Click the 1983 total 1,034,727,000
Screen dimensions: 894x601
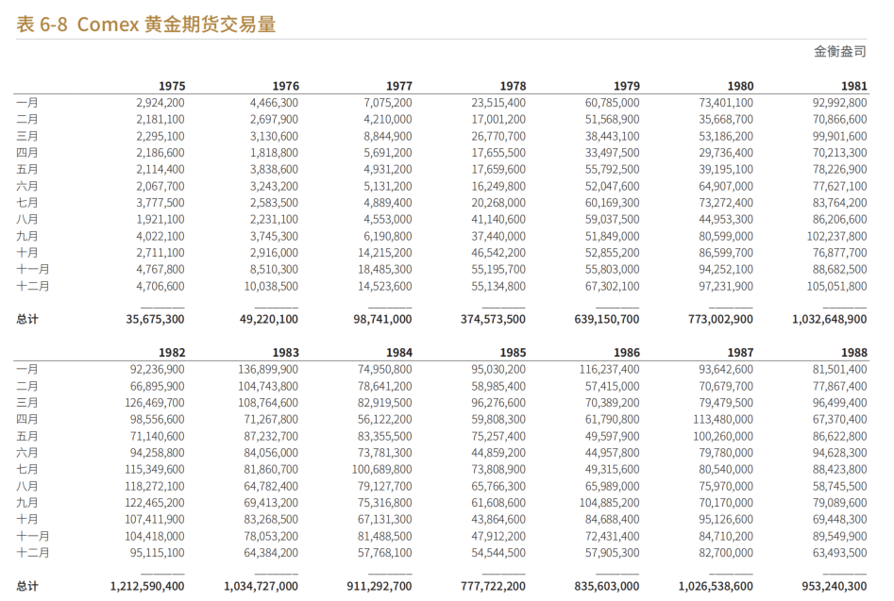click(x=261, y=586)
